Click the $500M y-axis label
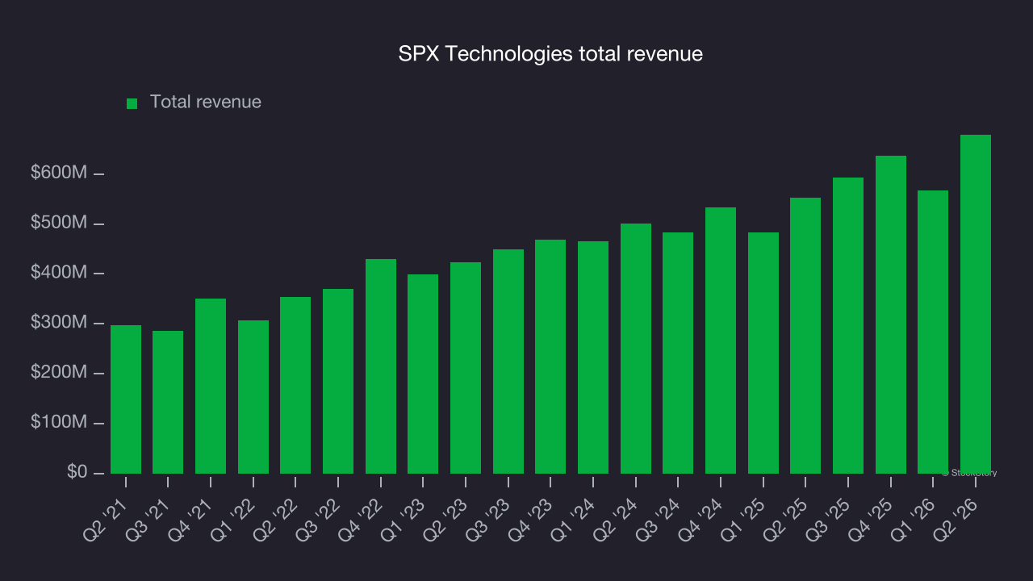Image resolution: width=1033 pixels, height=581 pixels. click(60, 224)
